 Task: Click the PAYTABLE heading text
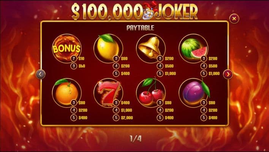[x=140, y=28]
